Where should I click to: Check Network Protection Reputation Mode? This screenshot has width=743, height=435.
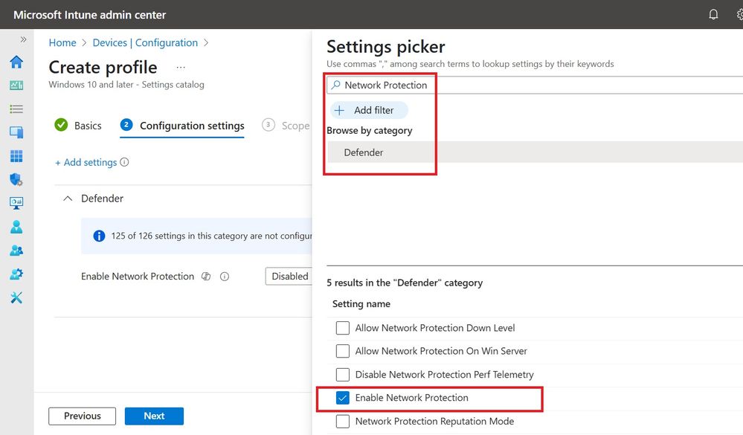click(x=343, y=422)
